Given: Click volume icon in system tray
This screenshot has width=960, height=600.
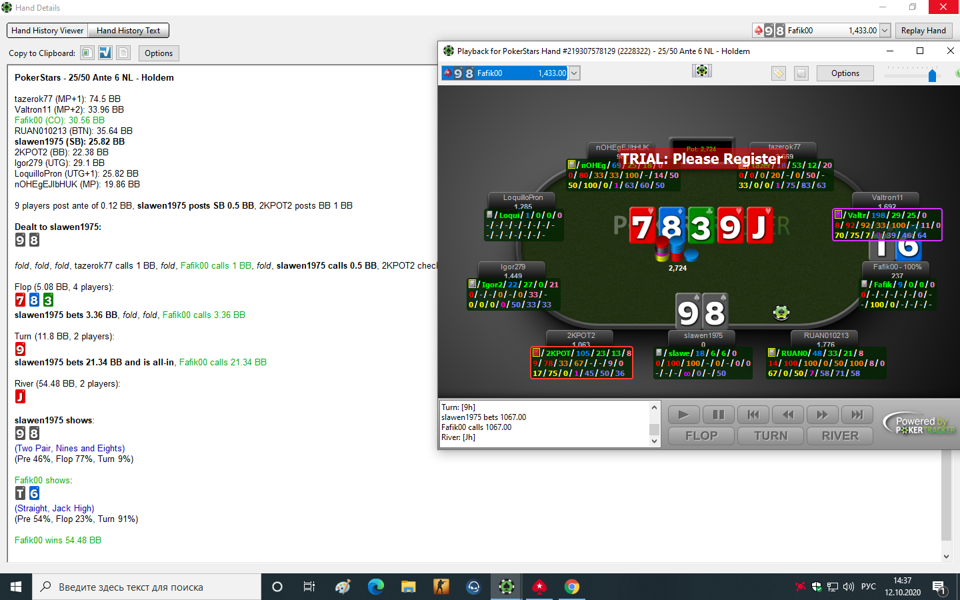Looking at the screenshot, I should tap(849, 587).
